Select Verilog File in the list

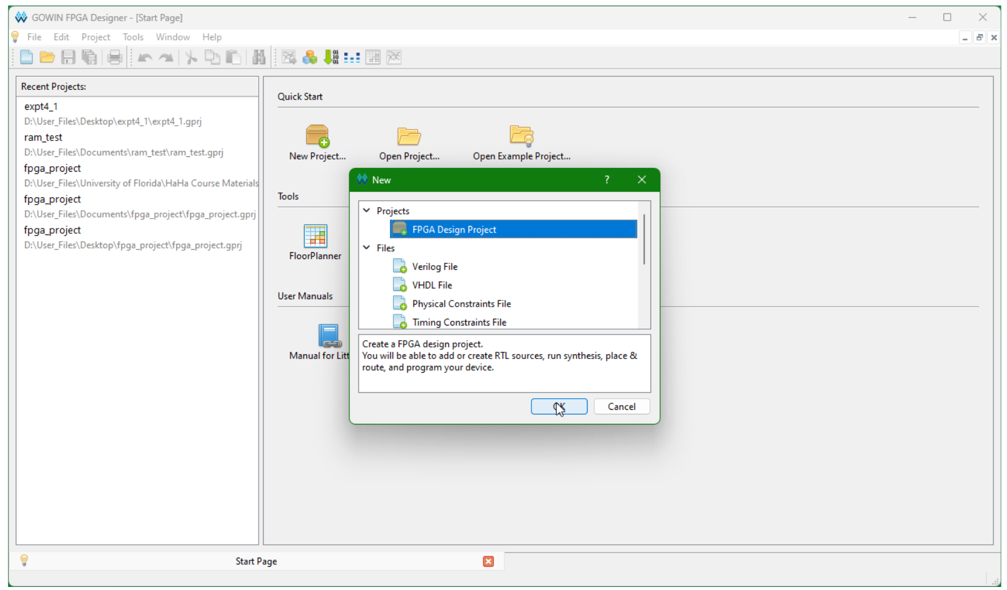435,267
